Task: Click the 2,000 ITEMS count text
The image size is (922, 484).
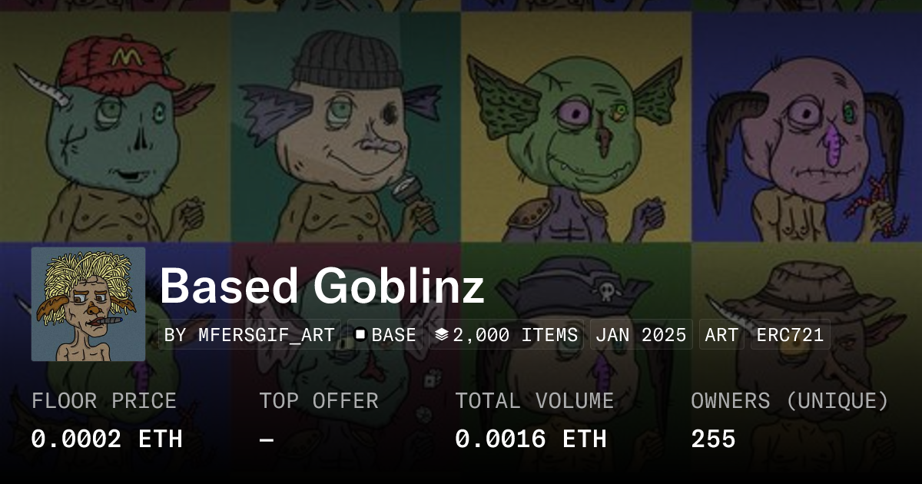Action: [515, 335]
